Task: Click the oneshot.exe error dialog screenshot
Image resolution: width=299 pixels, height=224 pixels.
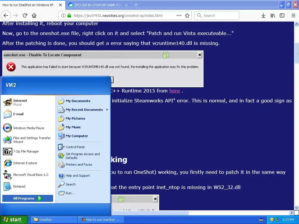Action: 103,69
